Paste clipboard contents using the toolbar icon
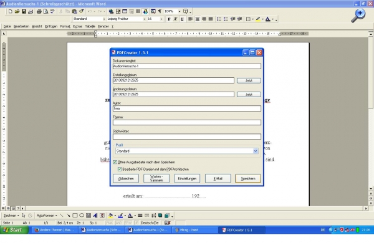The height and width of the screenshot is (243, 374). pyautogui.click(x=74, y=11)
